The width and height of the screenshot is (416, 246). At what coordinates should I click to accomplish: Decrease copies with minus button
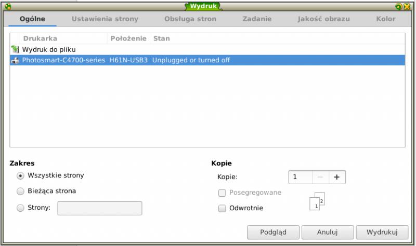click(x=320, y=177)
